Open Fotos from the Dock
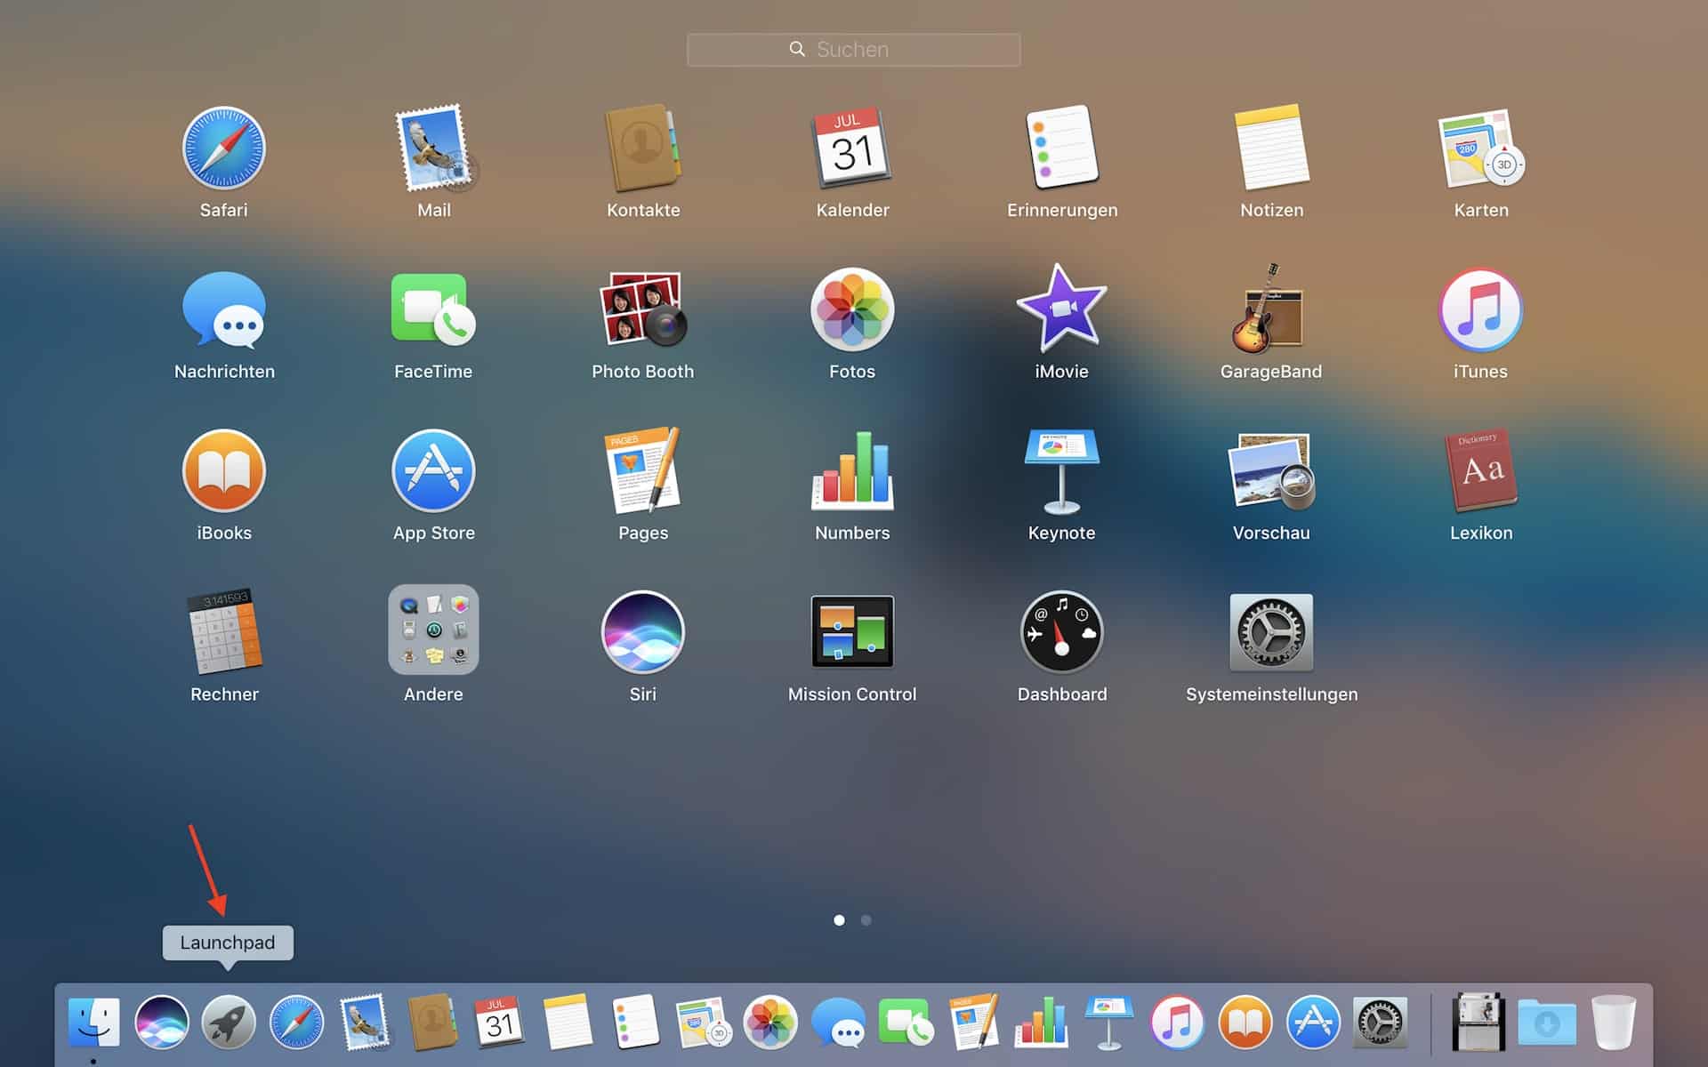 (x=770, y=1023)
